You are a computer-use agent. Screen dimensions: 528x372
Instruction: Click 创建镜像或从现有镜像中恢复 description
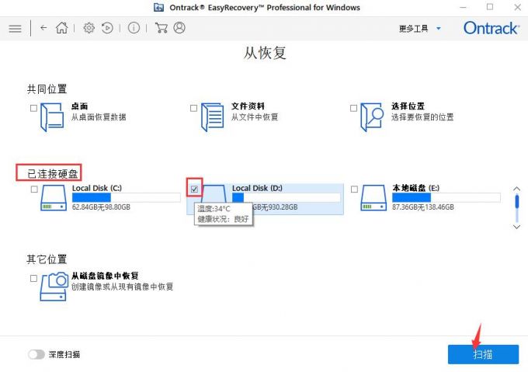122,287
